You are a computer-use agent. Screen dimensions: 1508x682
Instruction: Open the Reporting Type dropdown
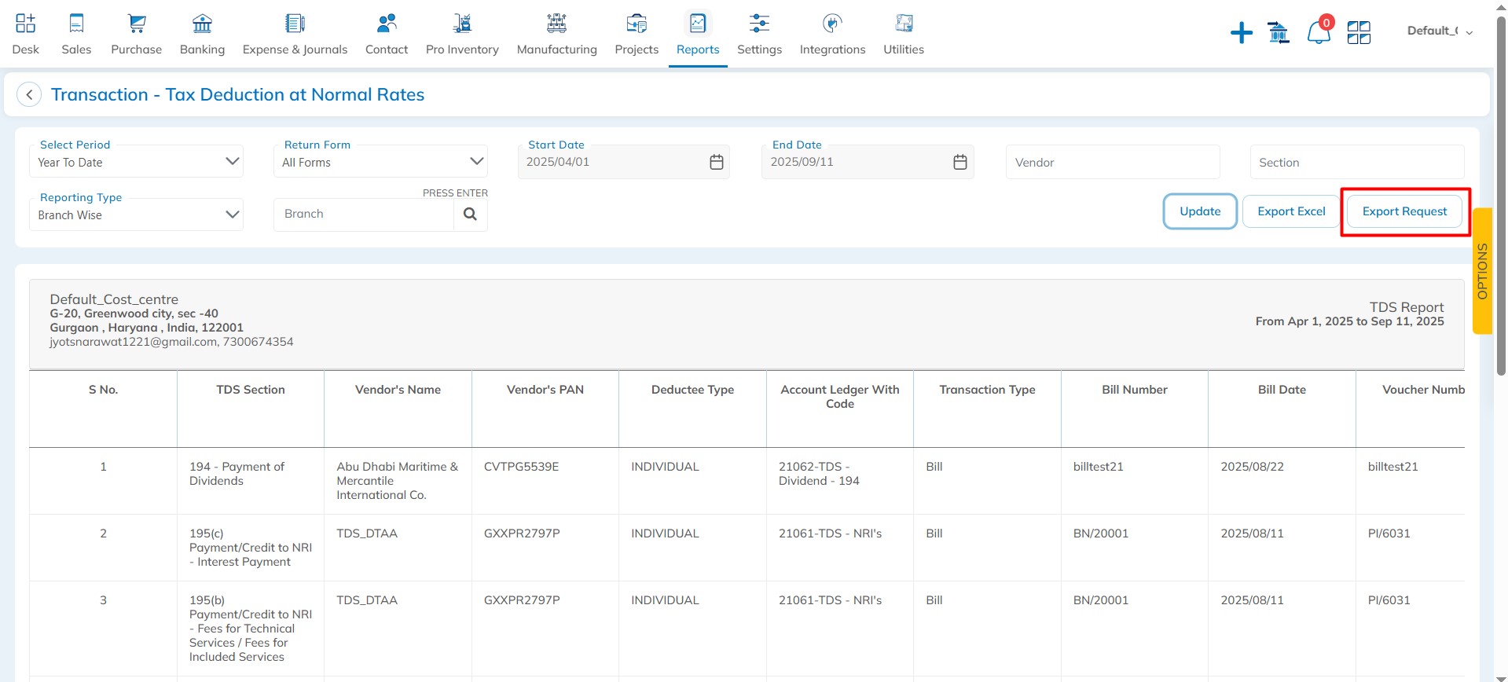click(137, 214)
